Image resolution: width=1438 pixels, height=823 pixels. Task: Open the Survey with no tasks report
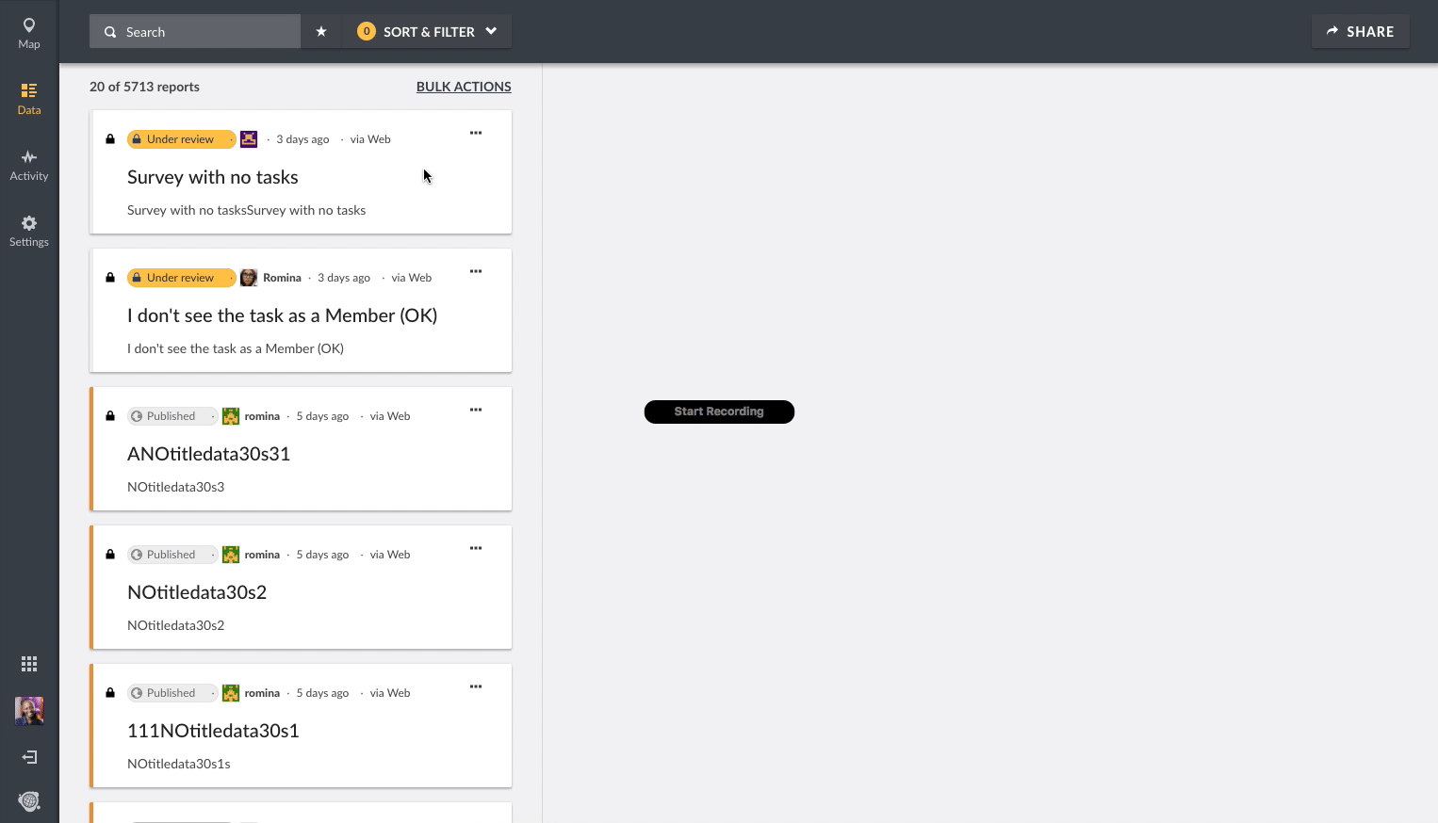(x=213, y=177)
